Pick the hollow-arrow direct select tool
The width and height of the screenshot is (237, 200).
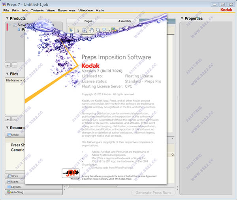(x=78, y=30)
